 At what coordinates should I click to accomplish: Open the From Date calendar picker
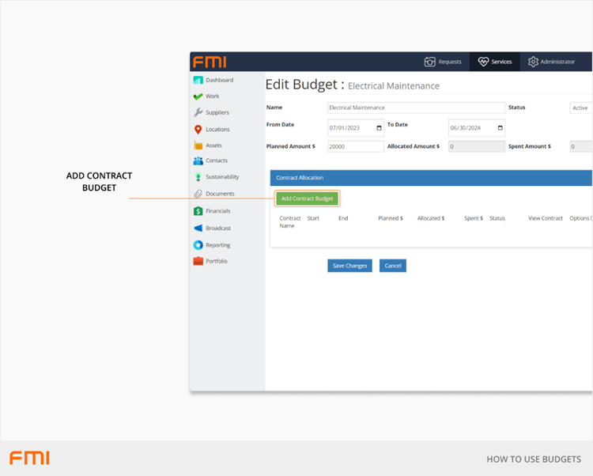click(379, 128)
